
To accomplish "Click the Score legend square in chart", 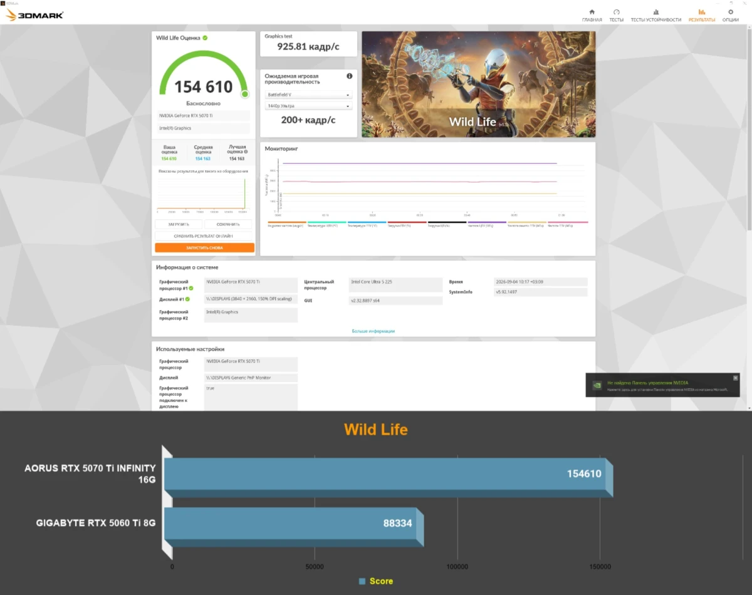I will [362, 581].
